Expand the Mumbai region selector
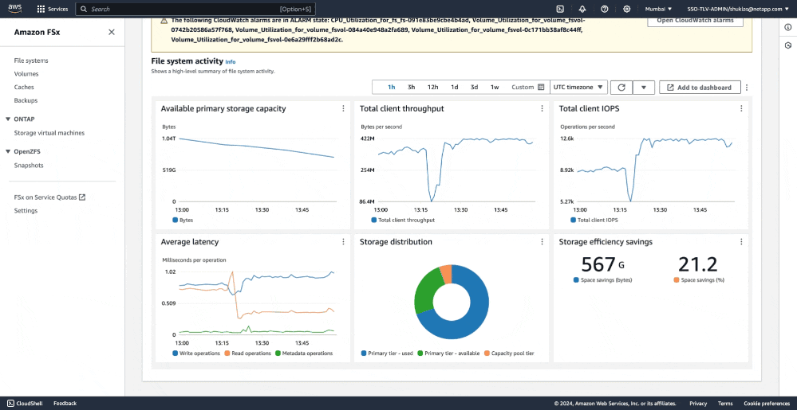Screen dimensions: 797x410 click(x=658, y=9)
